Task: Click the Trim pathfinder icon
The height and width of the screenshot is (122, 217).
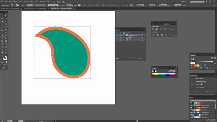Action: coord(158,35)
